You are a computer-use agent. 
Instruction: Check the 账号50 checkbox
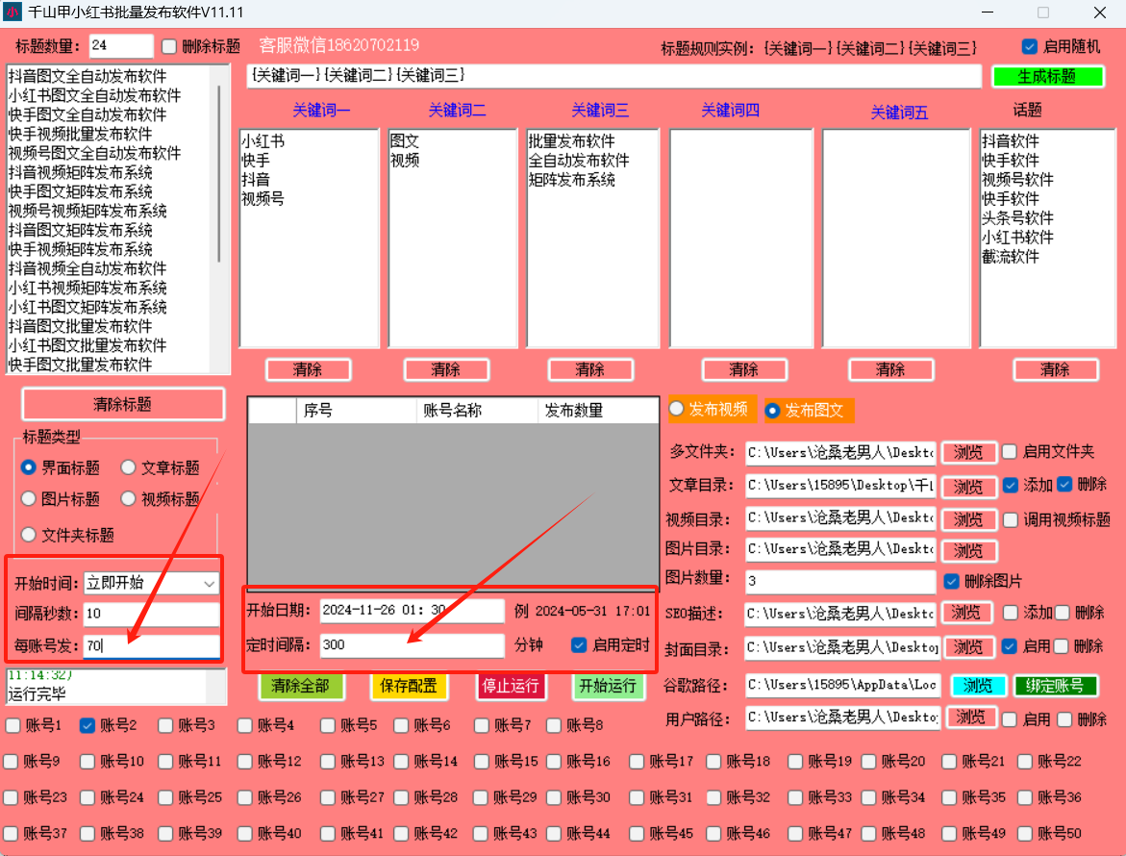[x=1025, y=833]
